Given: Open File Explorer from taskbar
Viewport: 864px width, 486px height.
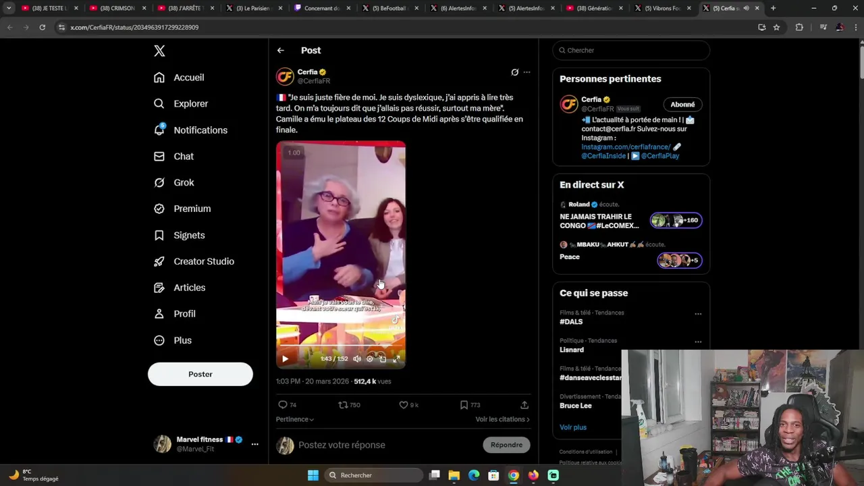Looking at the screenshot, I should [454, 475].
